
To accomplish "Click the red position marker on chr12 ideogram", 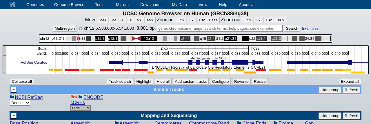I will click(79, 38).
